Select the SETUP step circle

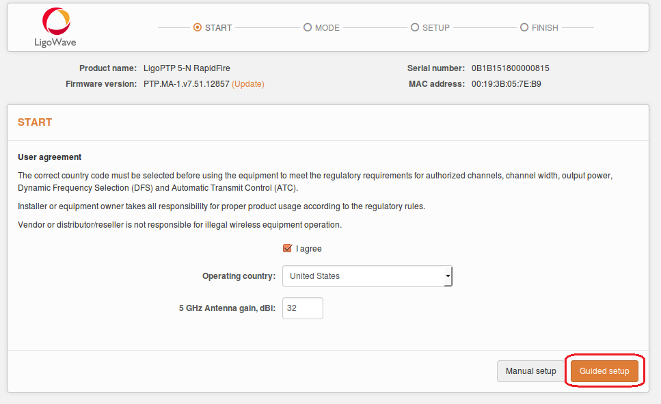(x=415, y=27)
